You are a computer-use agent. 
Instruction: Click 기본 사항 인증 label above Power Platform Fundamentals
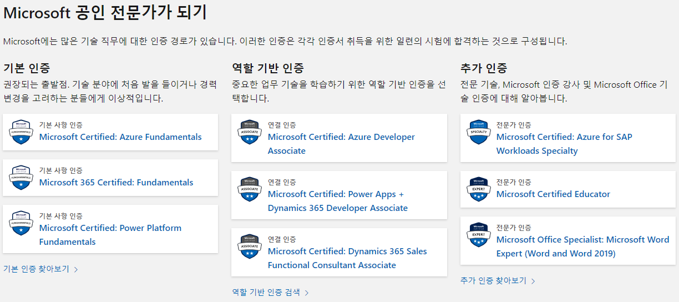point(60,217)
